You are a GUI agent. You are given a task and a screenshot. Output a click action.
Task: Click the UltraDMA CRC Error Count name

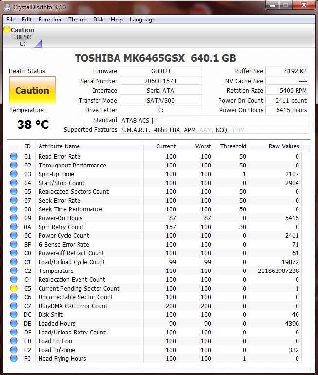[73, 306]
